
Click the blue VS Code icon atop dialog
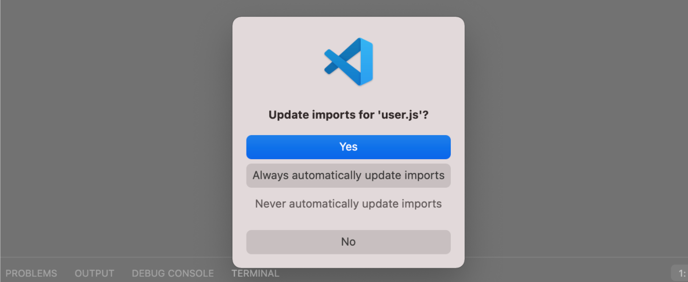(x=348, y=62)
